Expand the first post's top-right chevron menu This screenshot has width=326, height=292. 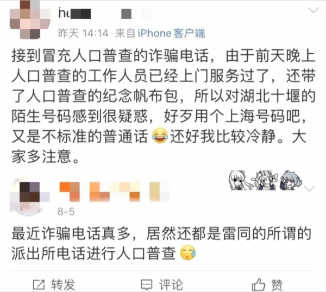coord(314,10)
